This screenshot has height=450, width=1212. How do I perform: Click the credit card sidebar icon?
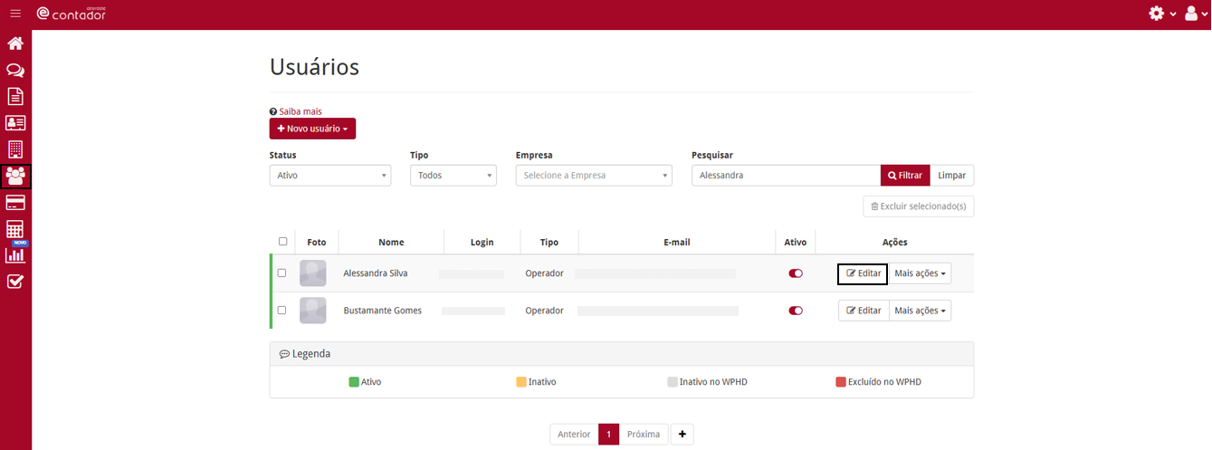[x=15, y=202]
